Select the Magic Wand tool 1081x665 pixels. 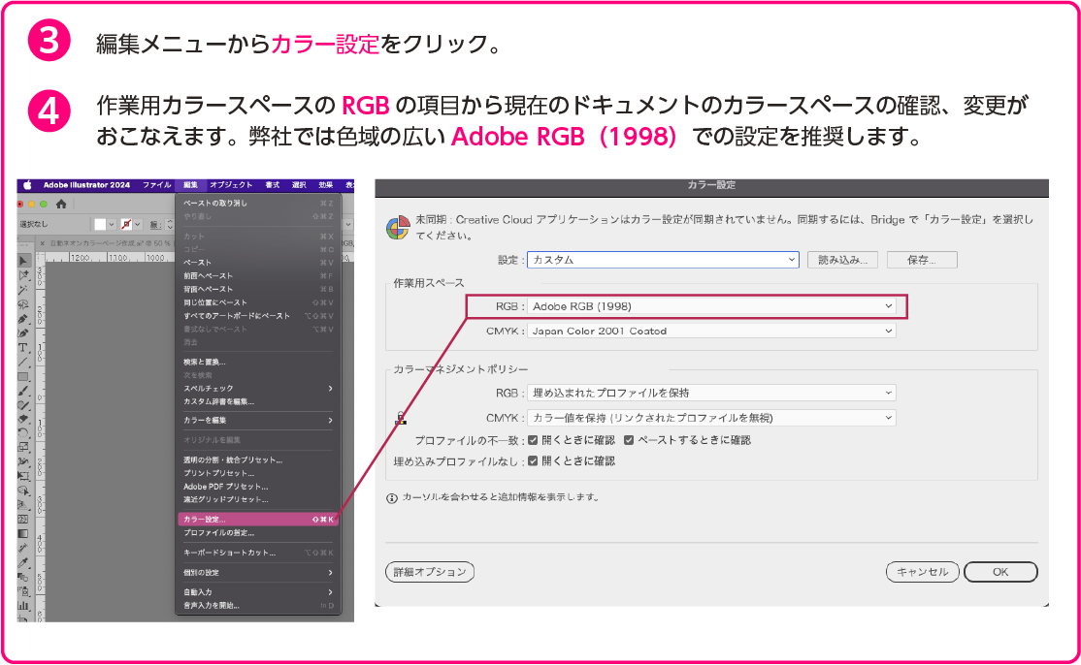[23, 290]
